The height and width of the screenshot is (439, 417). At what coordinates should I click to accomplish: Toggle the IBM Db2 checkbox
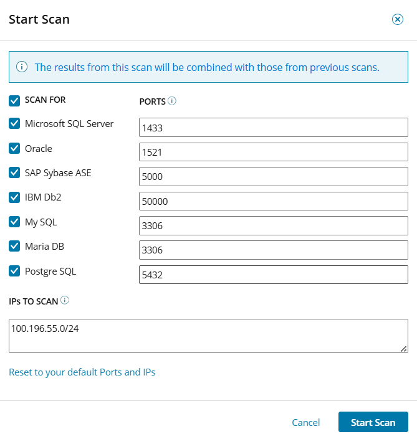tap(14, 197)
